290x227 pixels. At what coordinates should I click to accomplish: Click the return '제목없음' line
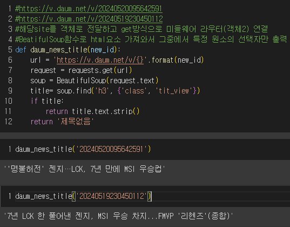coord(62,122)
